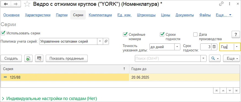Switch to the Основное tab
The image size is (241, 102).
[x=12, y=15]
